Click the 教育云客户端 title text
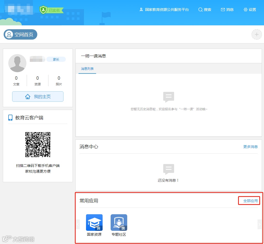Image resolution: width=264 pixels, height=244 pixels. pos(29,118)
